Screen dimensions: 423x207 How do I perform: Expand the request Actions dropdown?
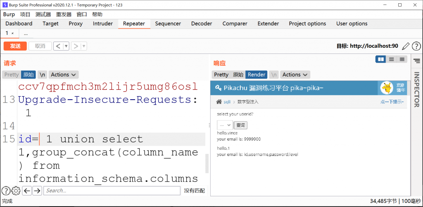coord(63,74)
